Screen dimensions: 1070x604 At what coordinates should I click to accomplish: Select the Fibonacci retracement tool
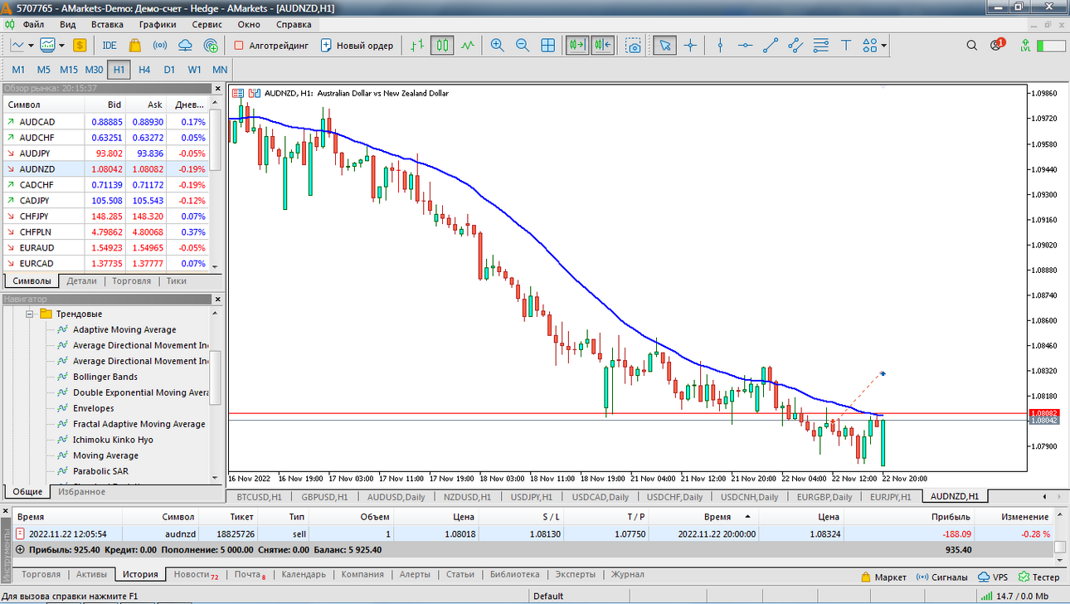pos(821,45)
